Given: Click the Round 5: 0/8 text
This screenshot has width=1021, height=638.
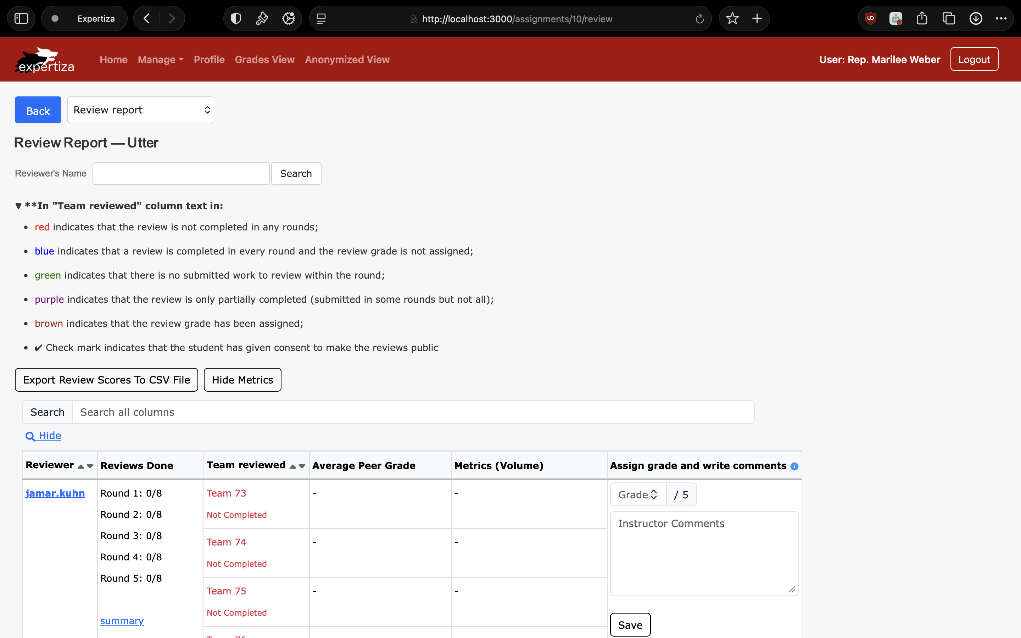Looking at the screenshot, I should click(131, 578).
